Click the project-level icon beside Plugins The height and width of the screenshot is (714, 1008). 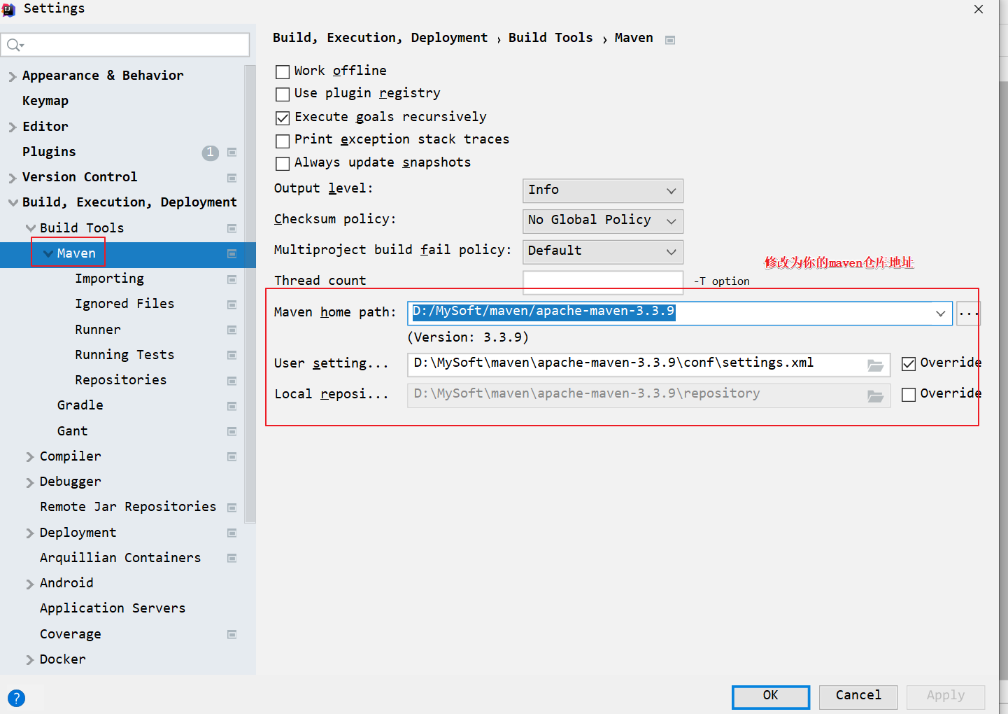pyautogui.click(x=232, y=152)
